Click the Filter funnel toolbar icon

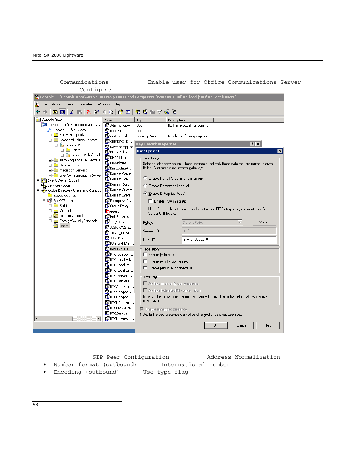[159, 112]
